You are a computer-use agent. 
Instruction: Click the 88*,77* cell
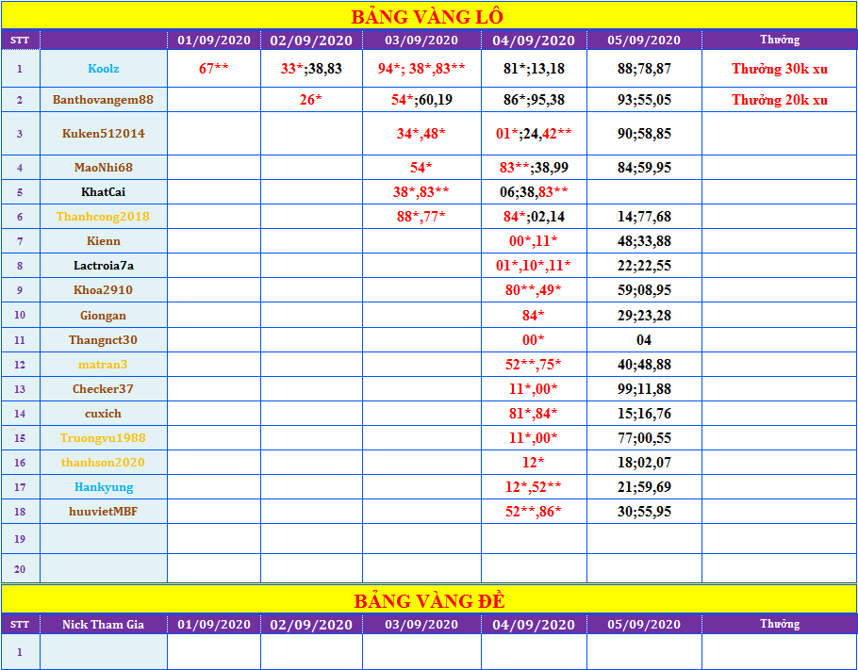click(421, 217)
